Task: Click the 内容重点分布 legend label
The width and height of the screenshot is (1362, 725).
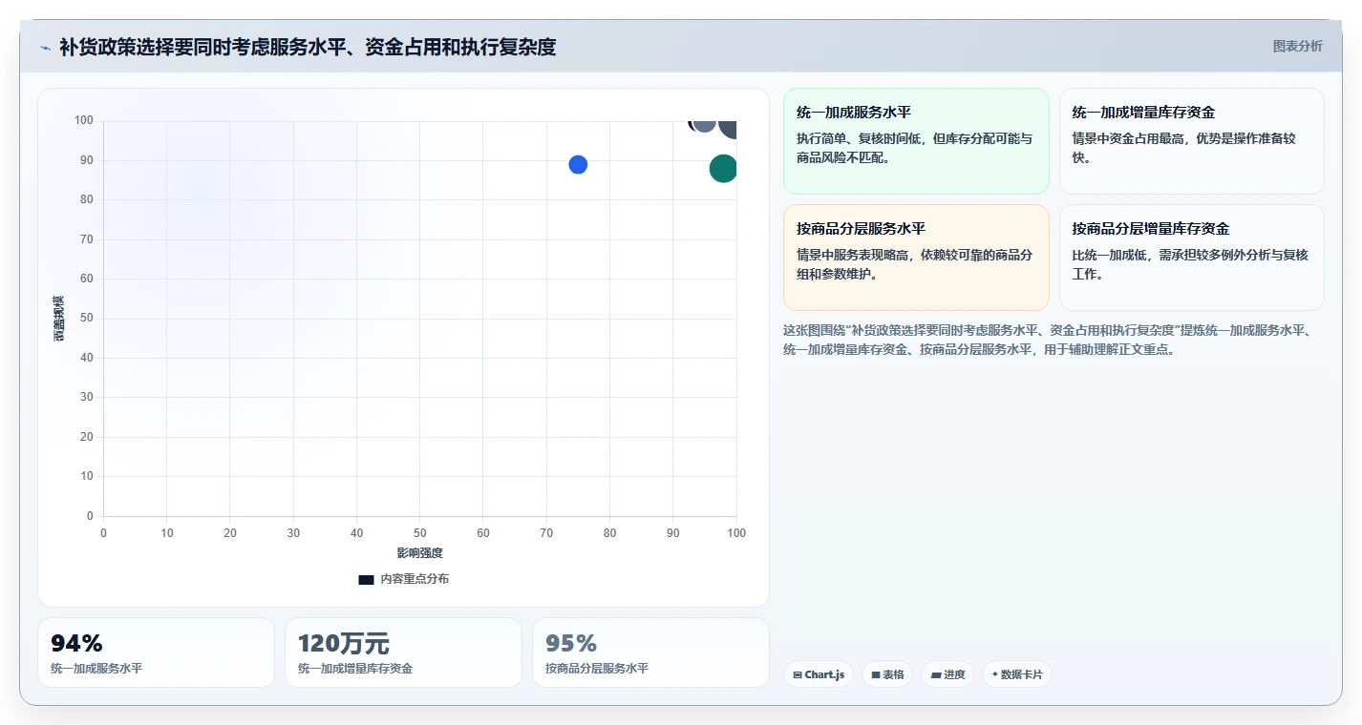Action: pos(415,579)
